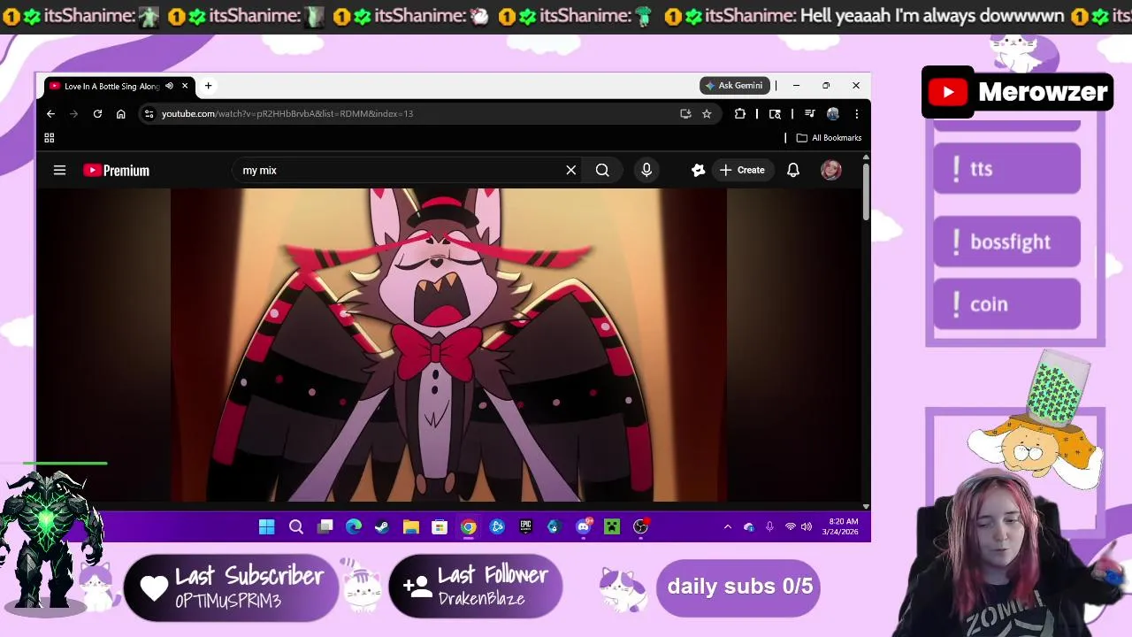Mute the tab via speaker icon
The width and height of the screenshot is (1132, 637).
click(x=169, y=86)
